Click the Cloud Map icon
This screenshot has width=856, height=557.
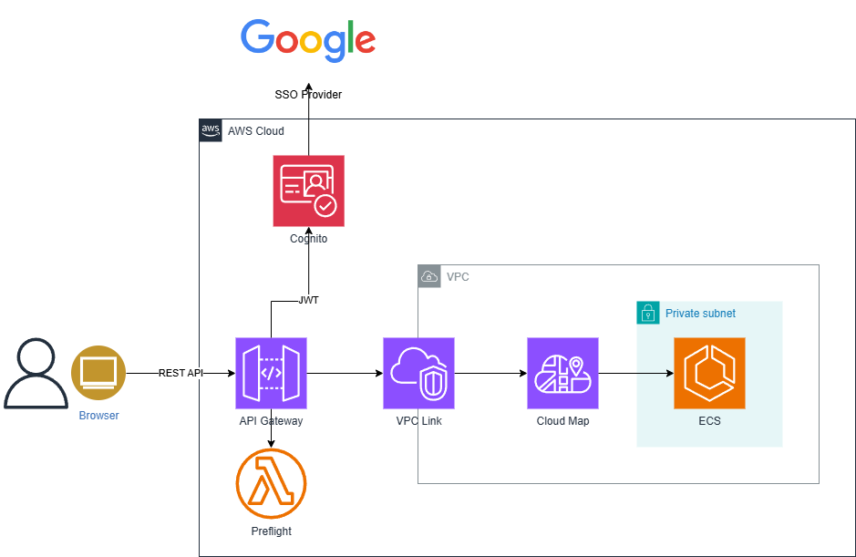[562, 373]
